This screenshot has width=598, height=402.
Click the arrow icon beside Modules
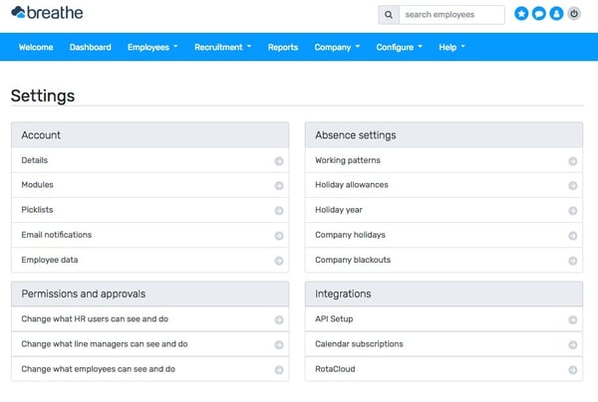click(x=279, y=185)
